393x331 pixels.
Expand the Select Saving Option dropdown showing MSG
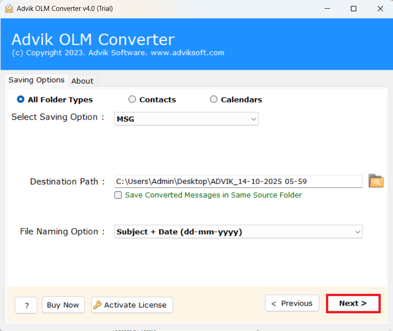point(187,119)
